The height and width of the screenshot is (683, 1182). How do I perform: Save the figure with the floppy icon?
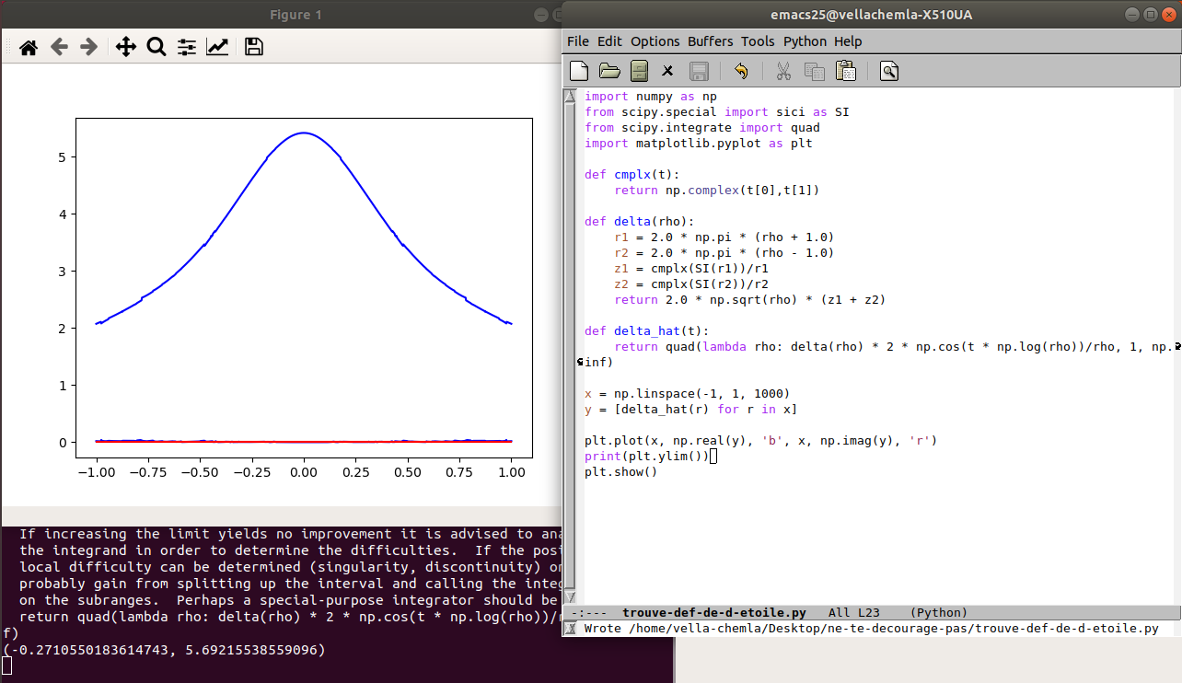point(254,47)
